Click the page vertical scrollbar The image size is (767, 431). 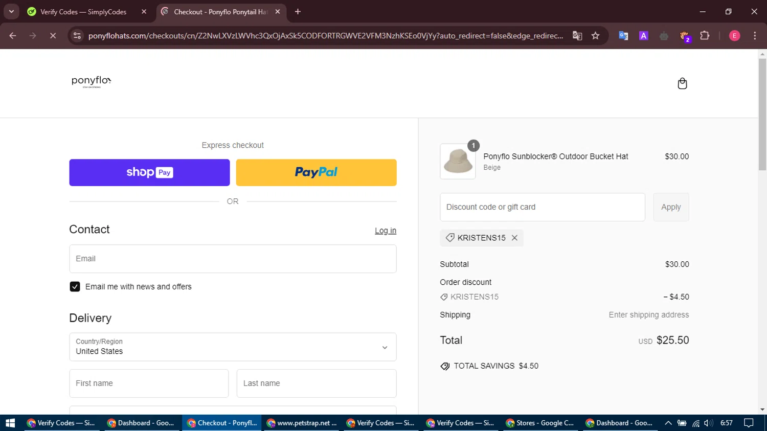[x=762, y=115]
